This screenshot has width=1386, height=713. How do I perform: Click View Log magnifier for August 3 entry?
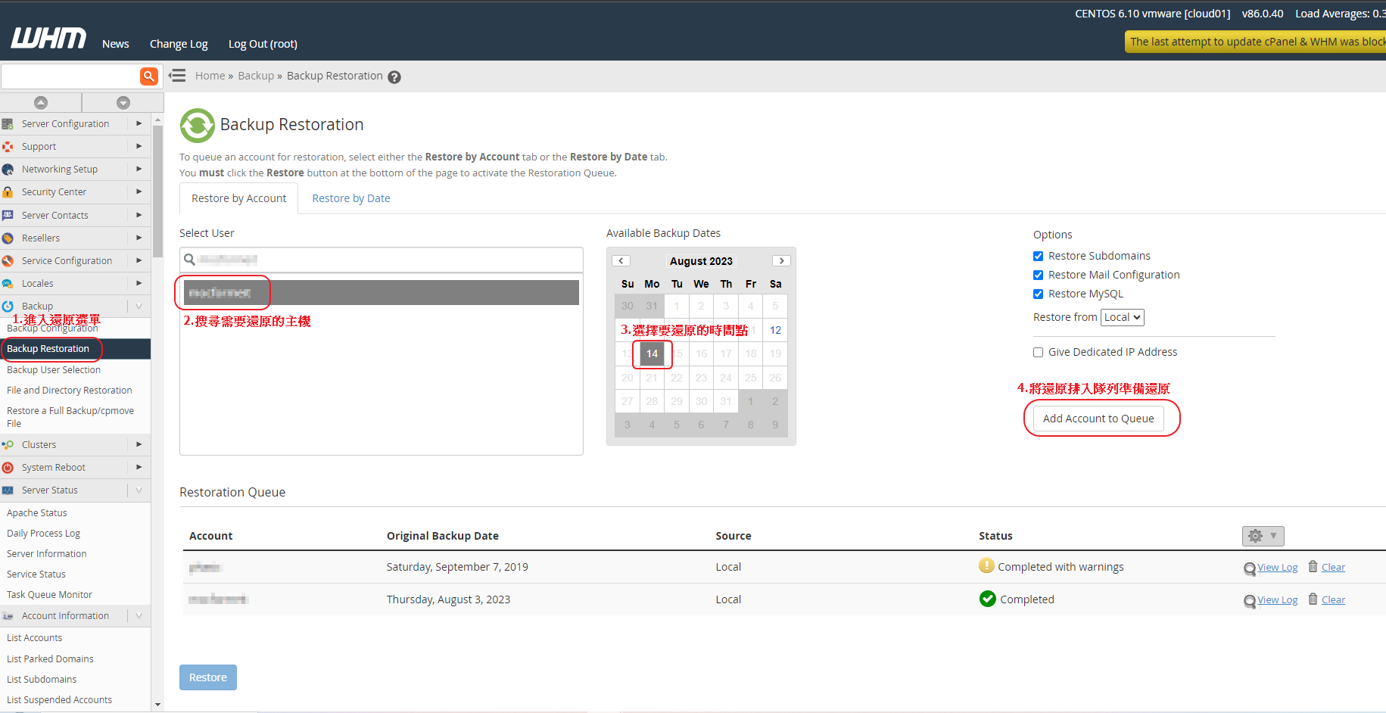[1250, 601]
